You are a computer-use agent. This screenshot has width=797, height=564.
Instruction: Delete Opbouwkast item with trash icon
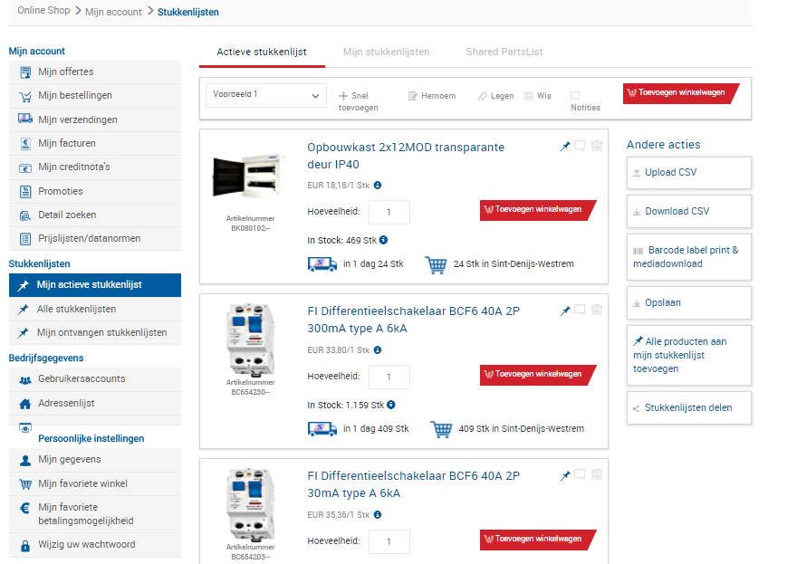pyautogui.click(x=597, y=146)
